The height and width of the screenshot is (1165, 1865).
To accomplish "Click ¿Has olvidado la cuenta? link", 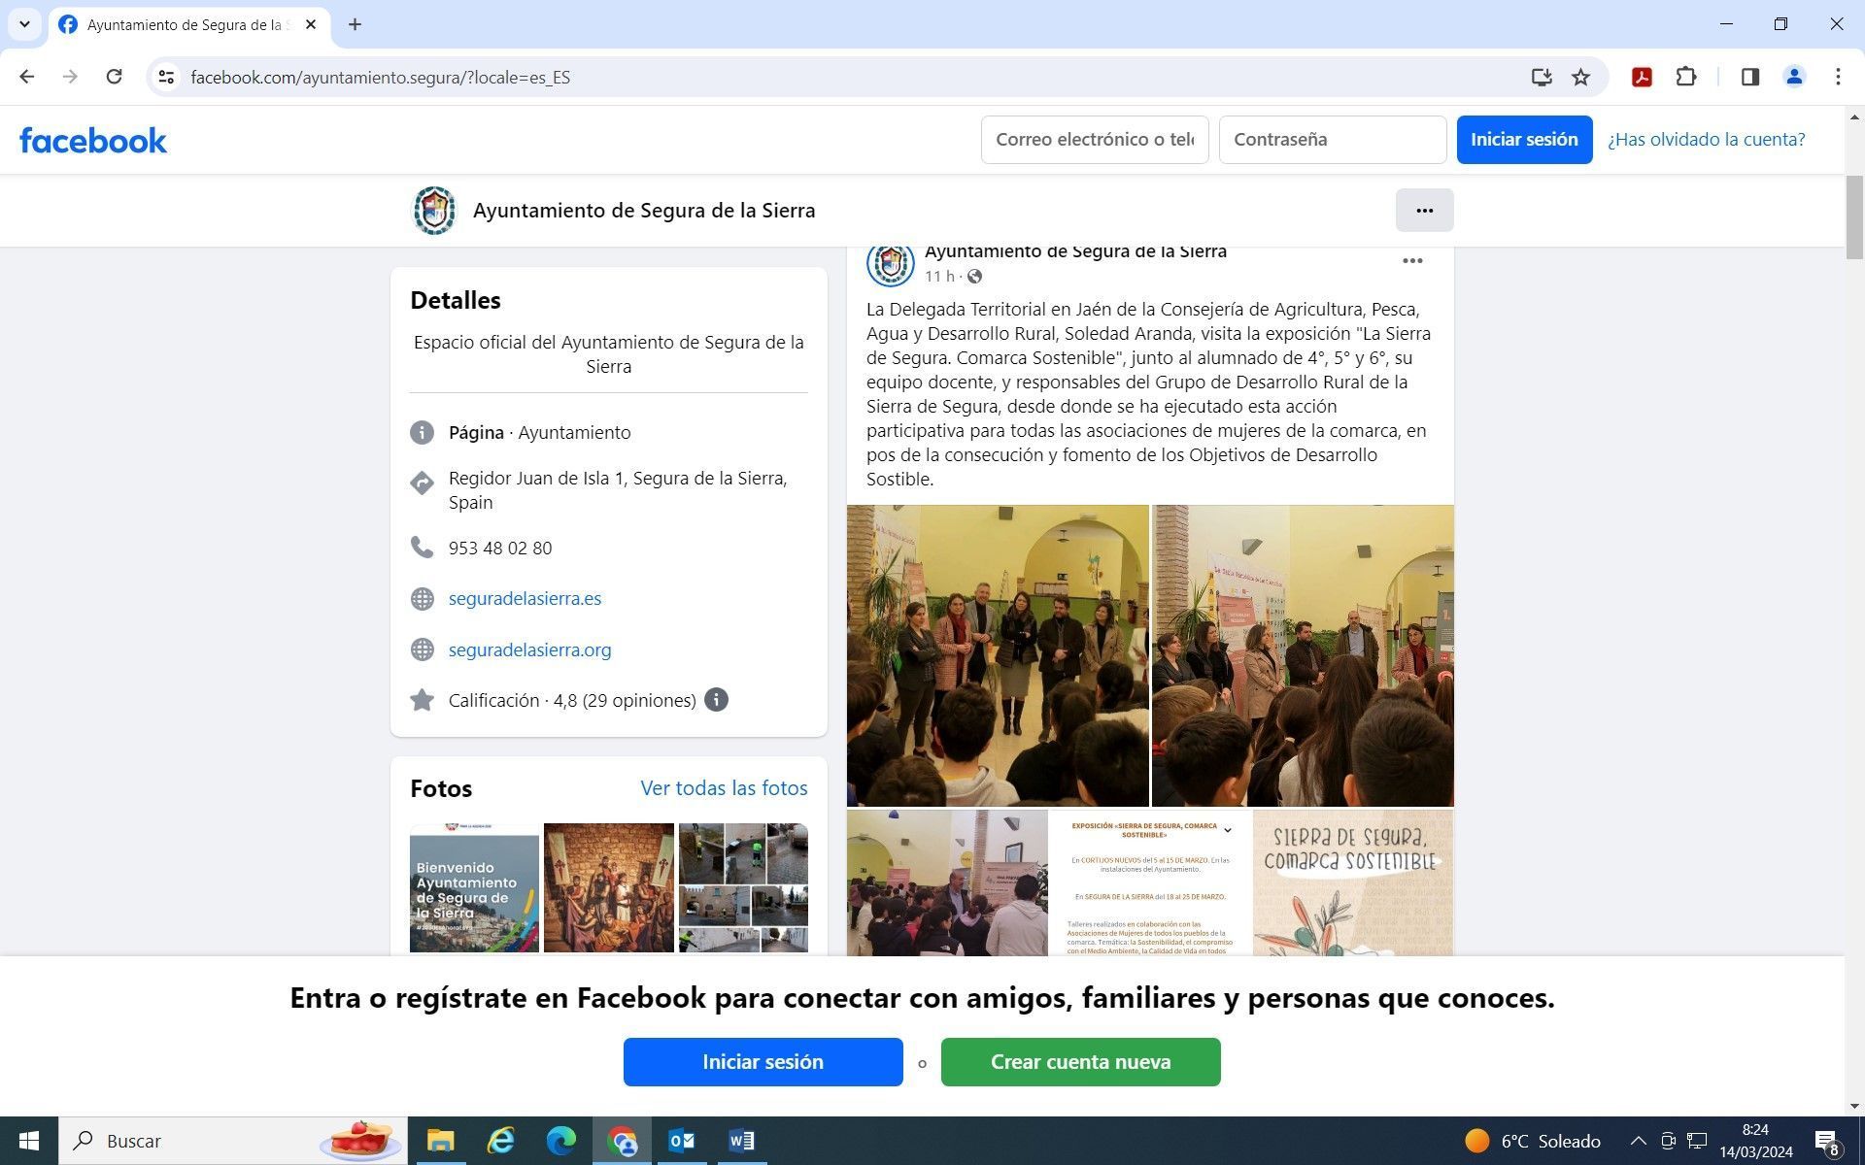I will point(1706,140).
